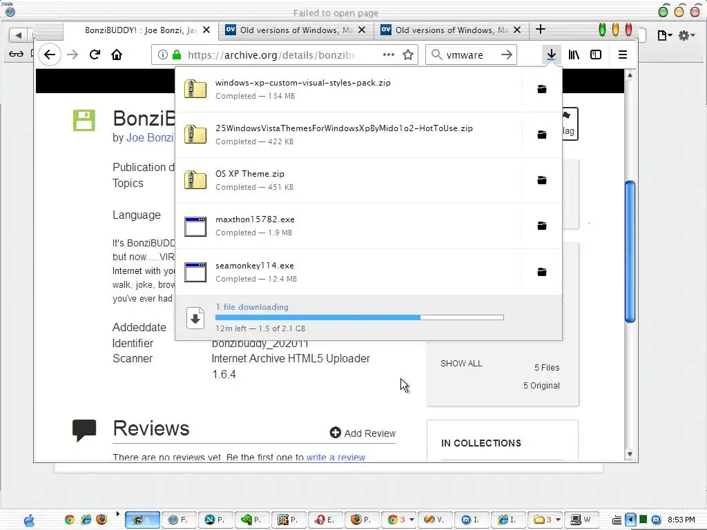This screenshot has height=530, width=707.
Task: Switch to the BonziBUDDY tab
Action: [x=141, y=30]
